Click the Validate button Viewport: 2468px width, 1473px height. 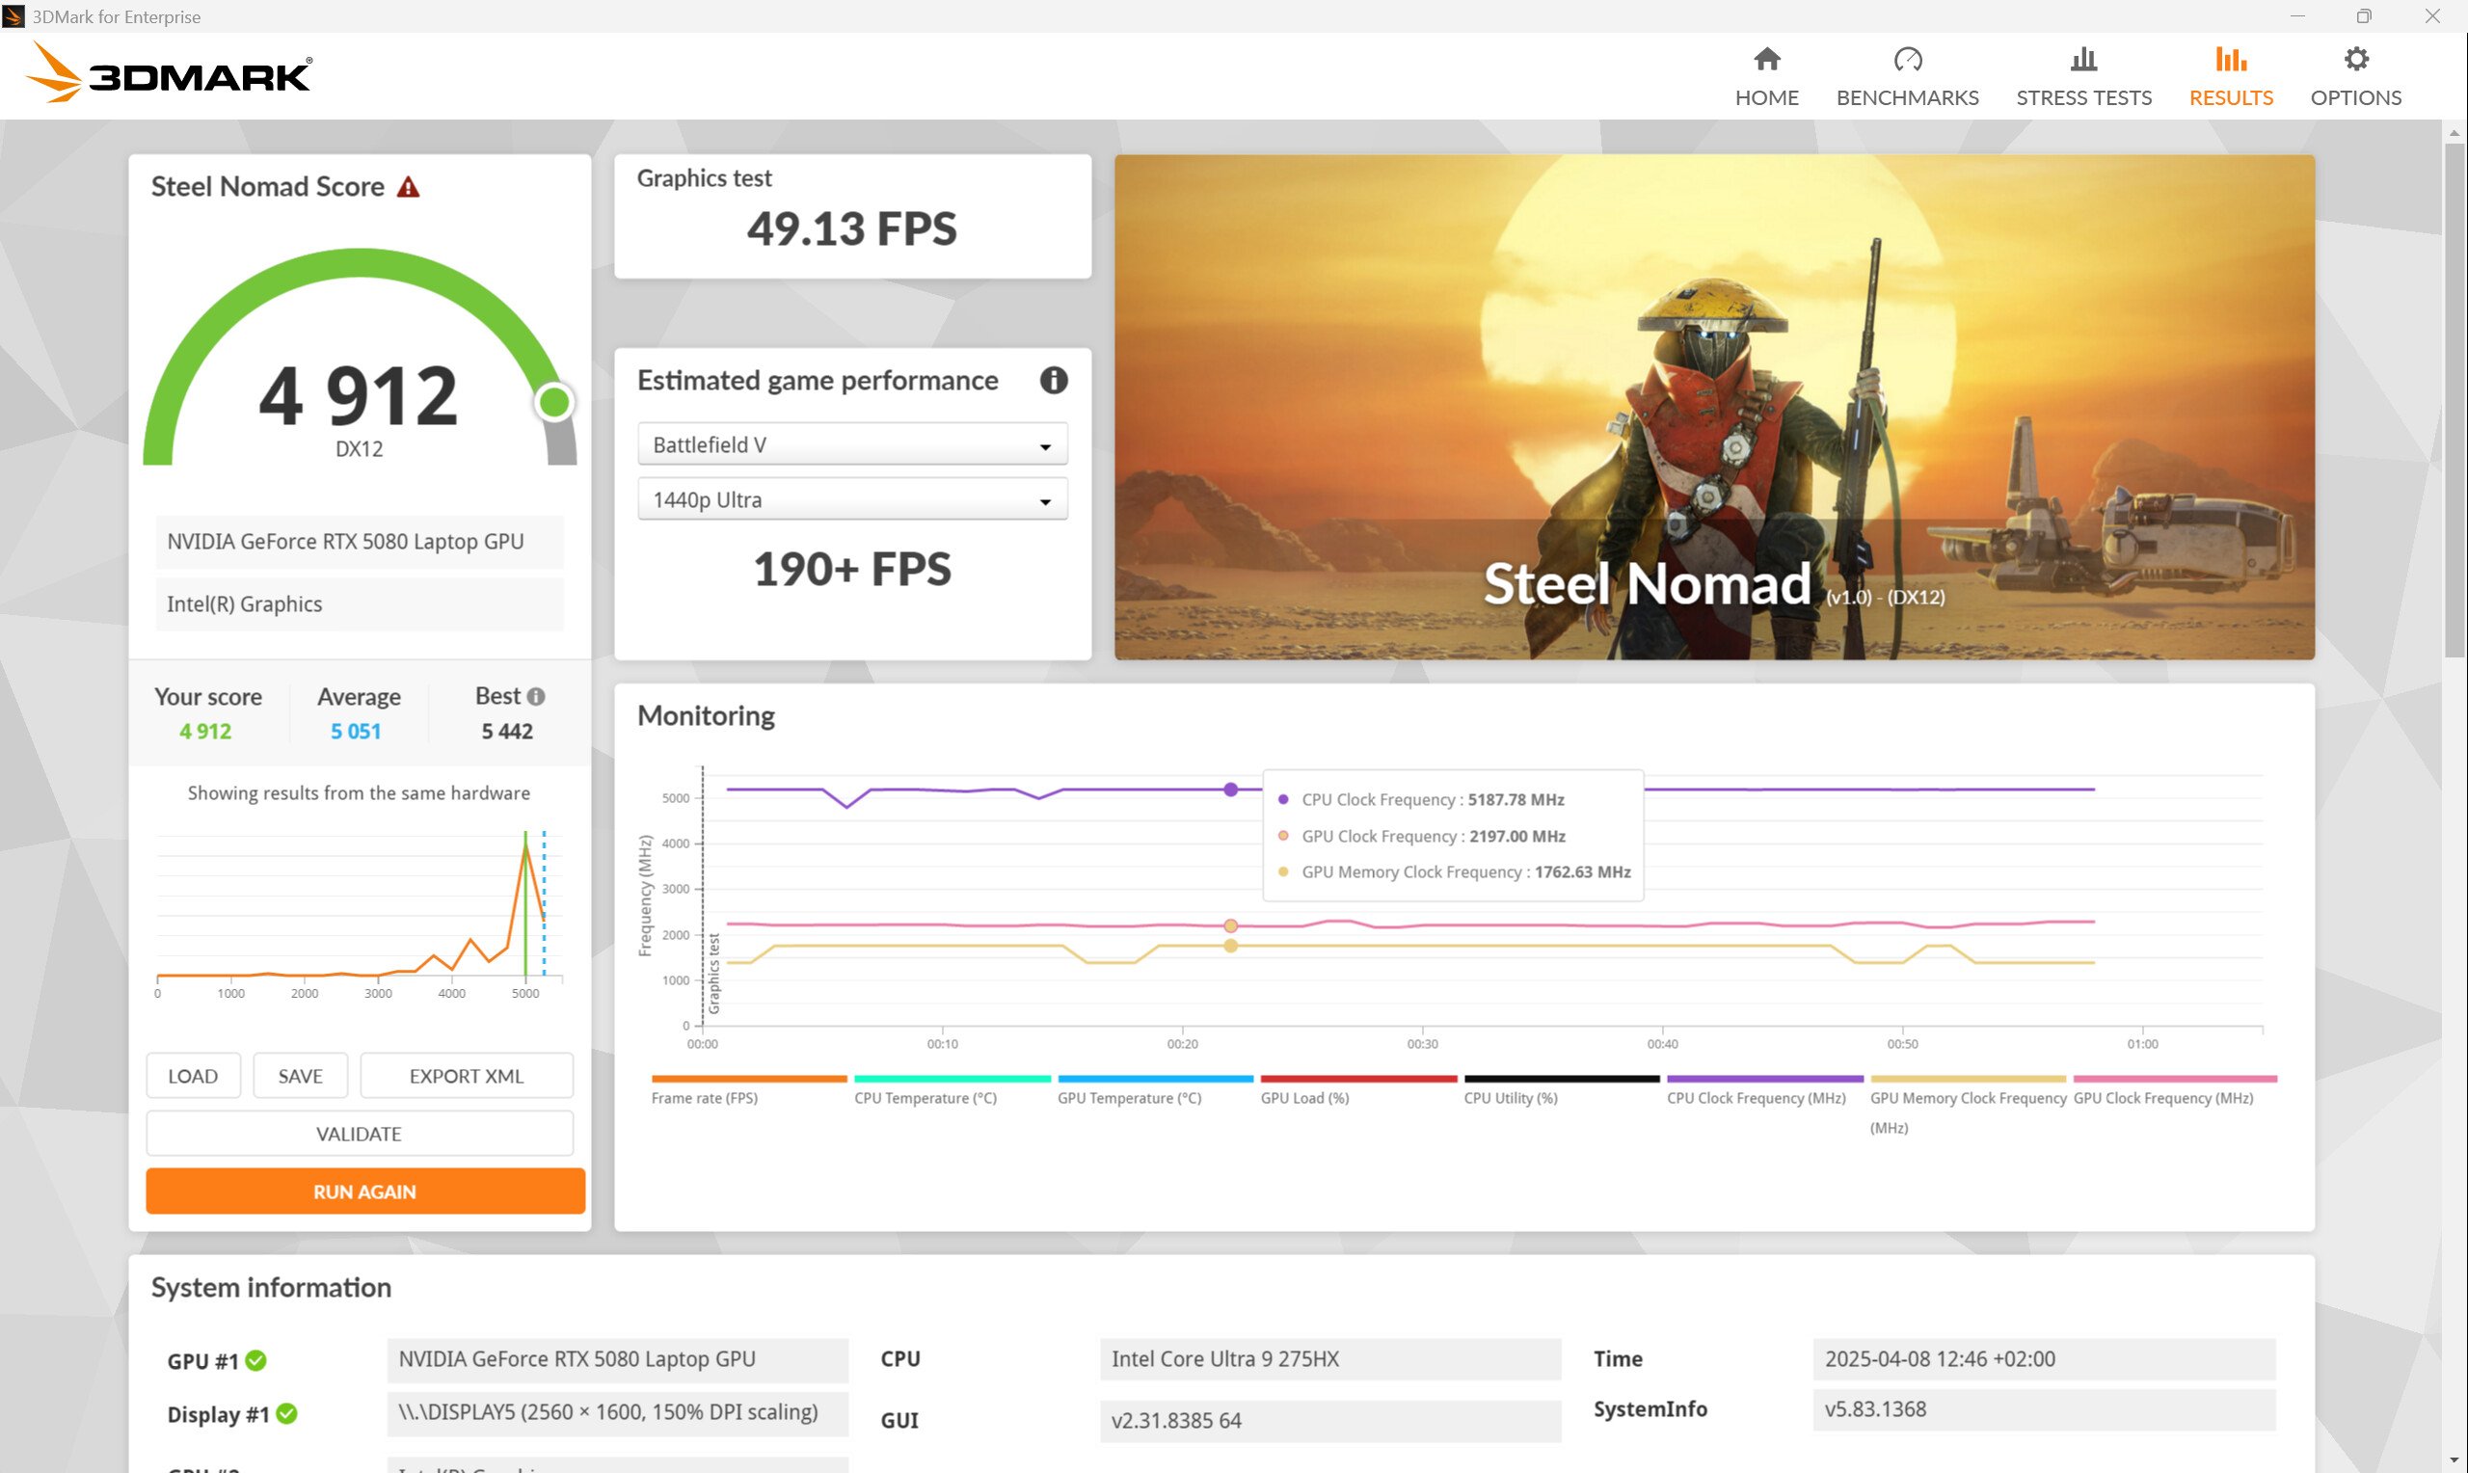(x=360, y=1134)
